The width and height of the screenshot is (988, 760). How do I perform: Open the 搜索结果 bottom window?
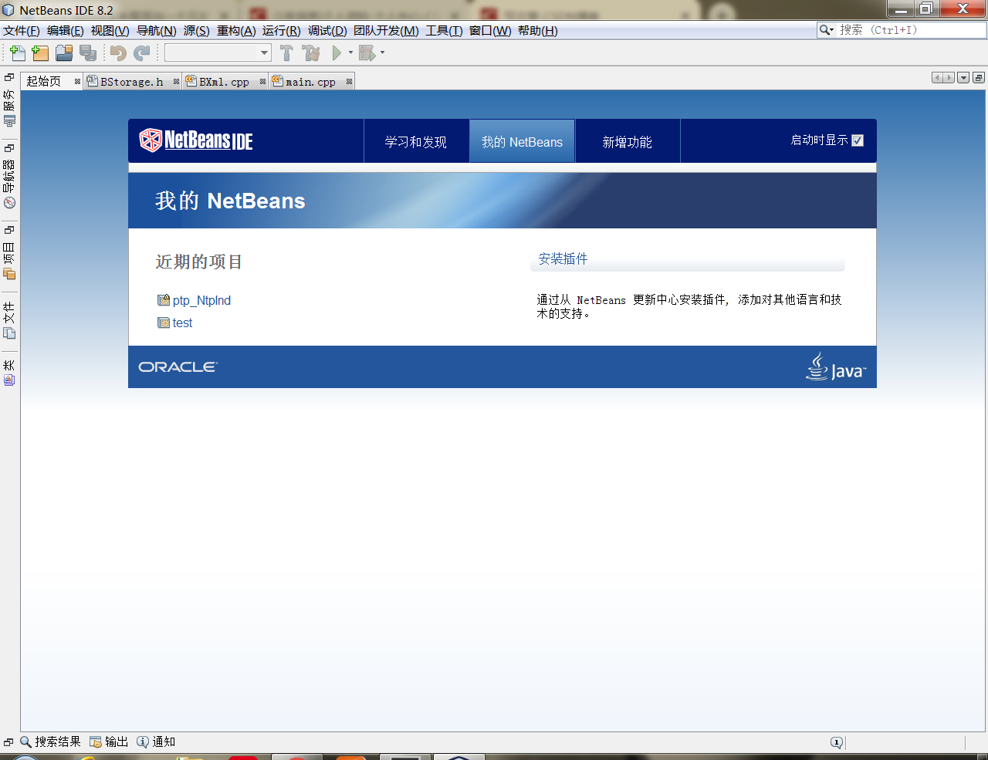click(50, 741)
